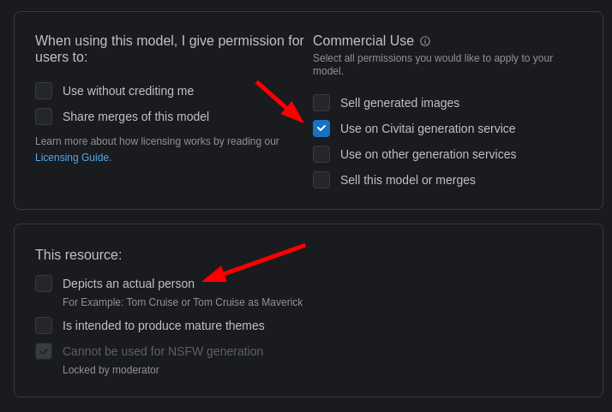Screen dimensions: 612x412
Task: Click Use on other generation services label text
Action: pyautogui.click(x=429, y=154)
